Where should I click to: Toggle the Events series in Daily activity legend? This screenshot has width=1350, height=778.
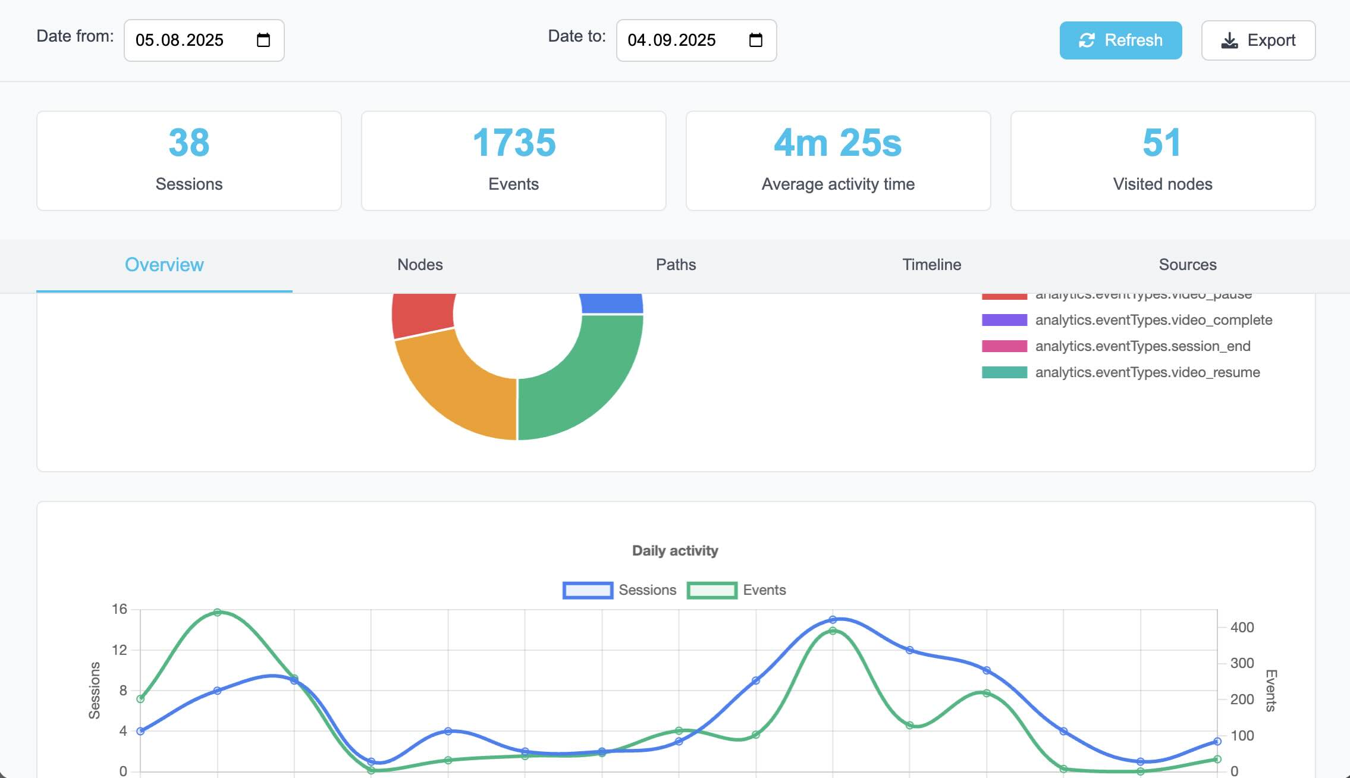coord(737,589)
